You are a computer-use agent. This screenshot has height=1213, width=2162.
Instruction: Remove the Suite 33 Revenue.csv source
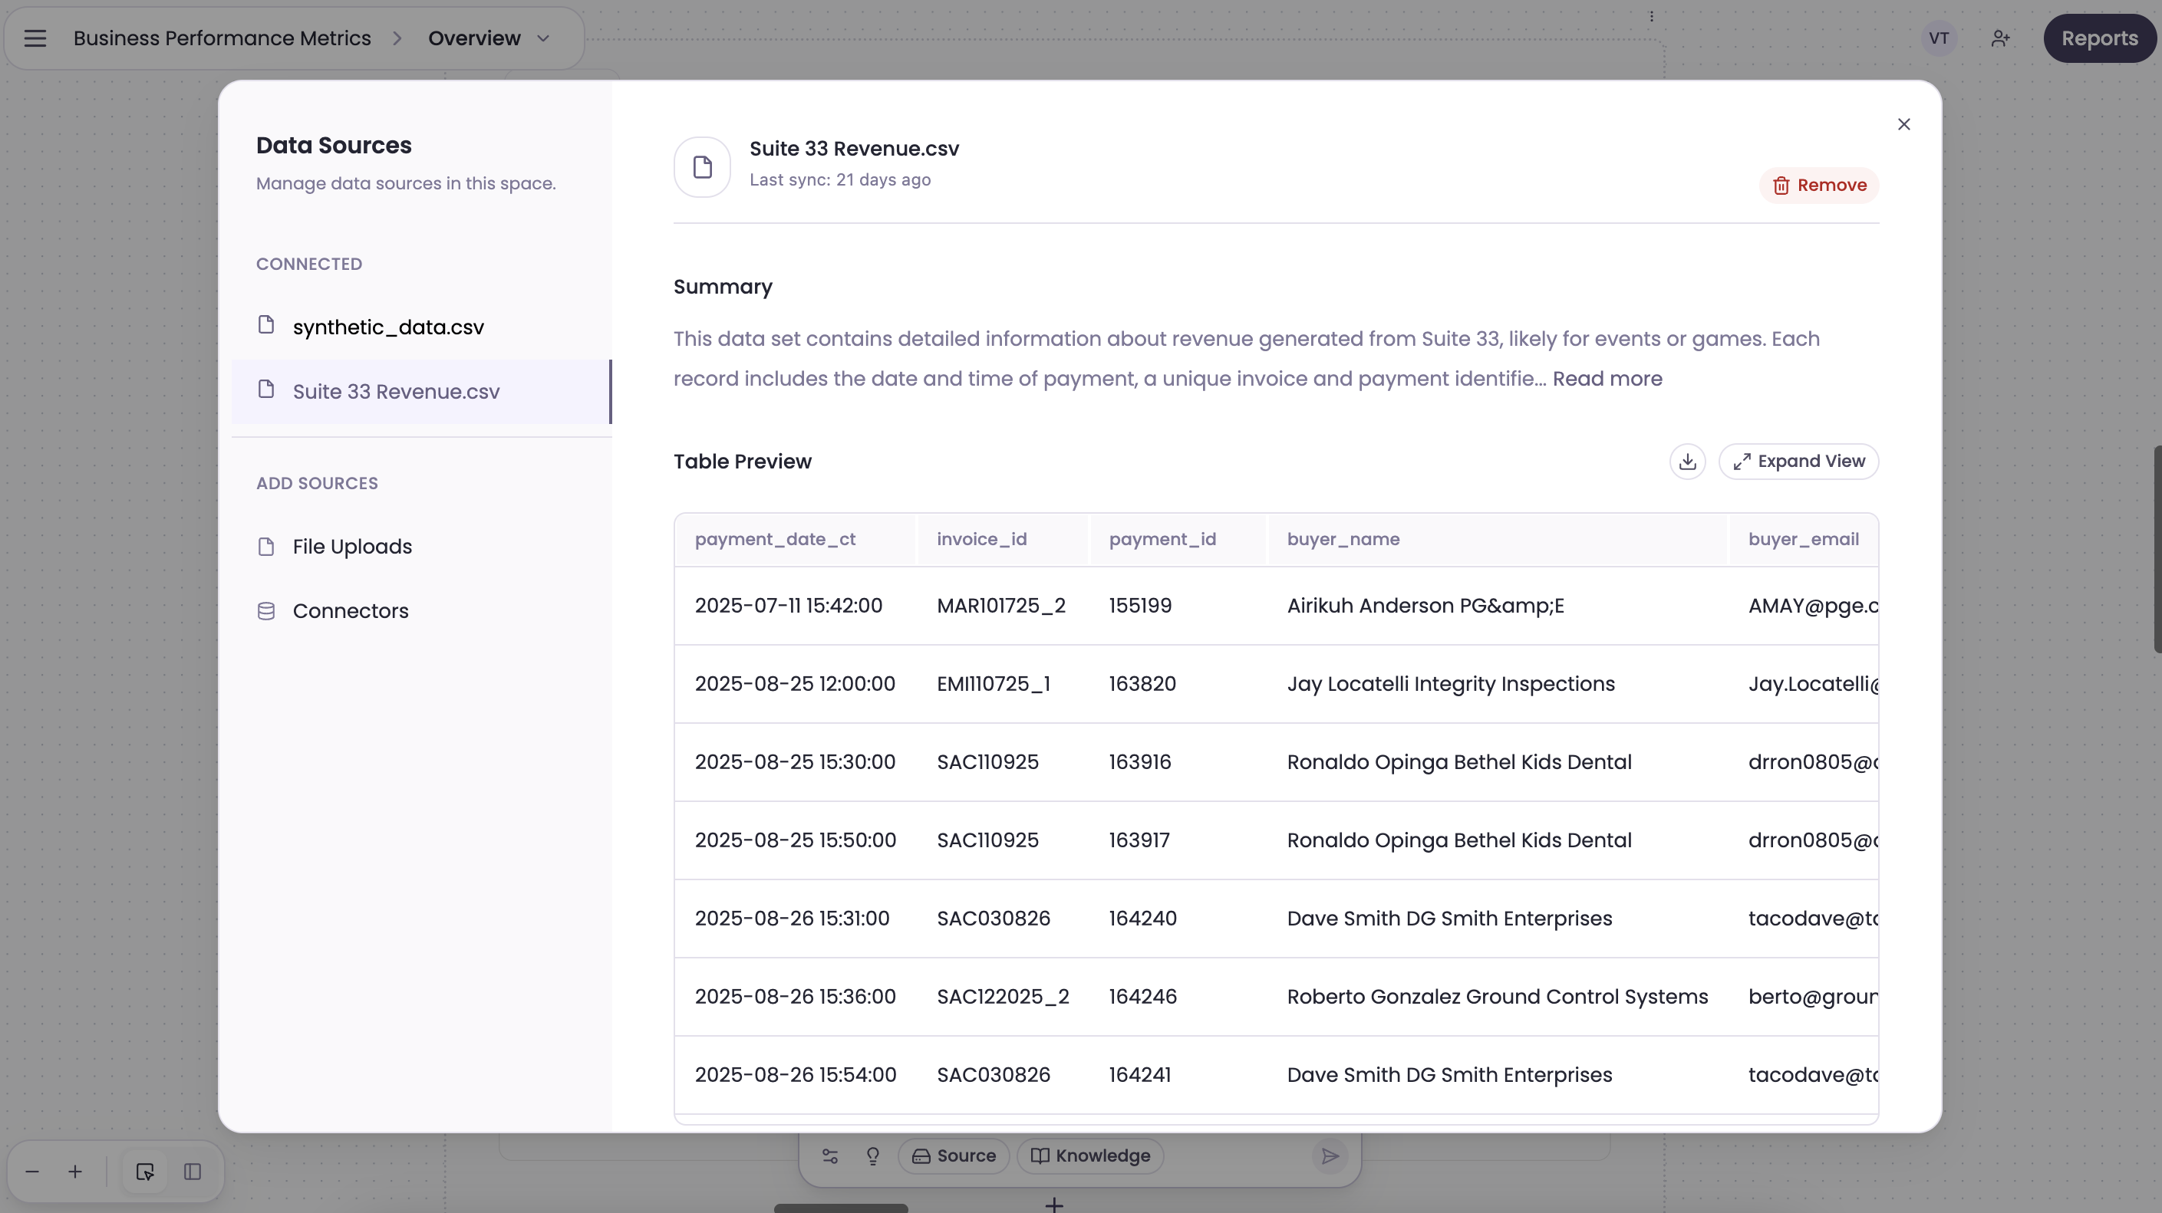1818,185
